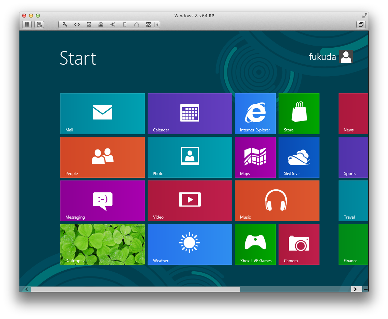Click the Unity view button
This screenshot has width=388, height=319.
pos(361,25)
